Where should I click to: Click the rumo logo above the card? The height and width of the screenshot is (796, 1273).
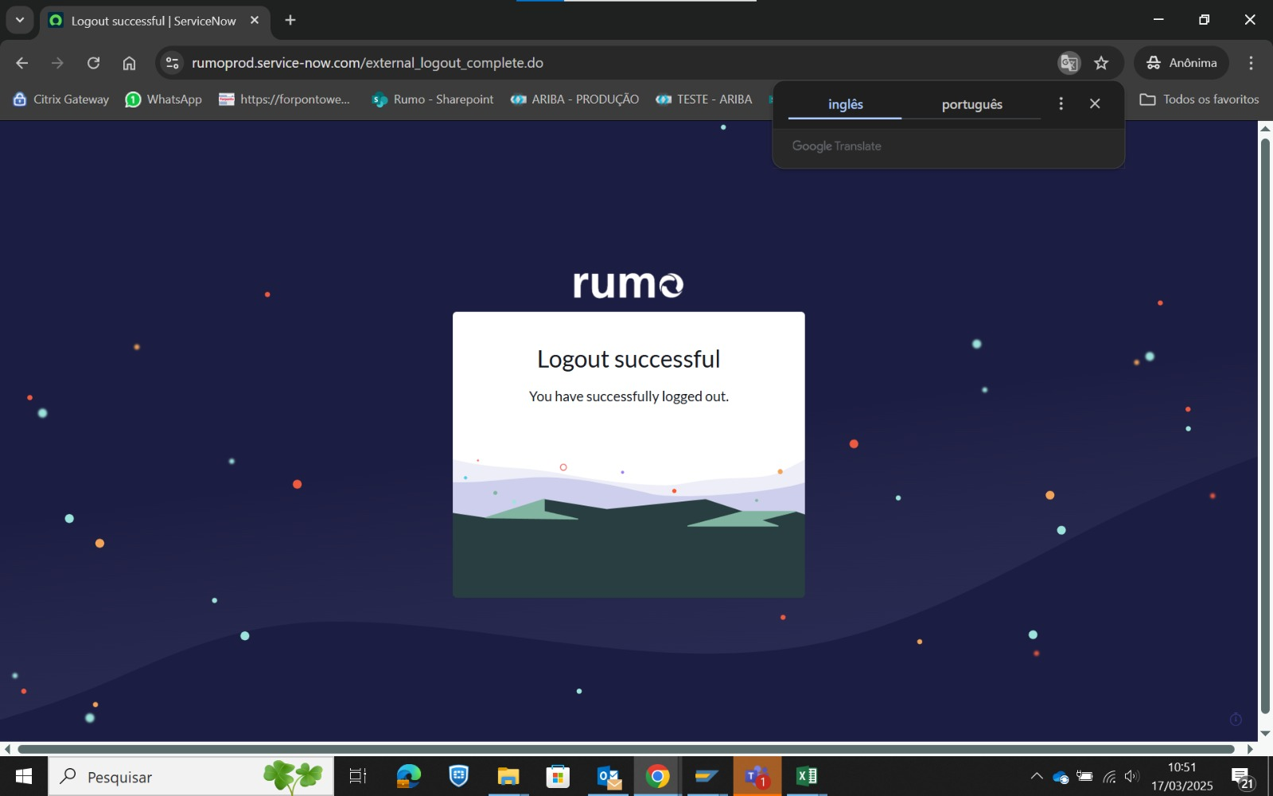(629, 284)
